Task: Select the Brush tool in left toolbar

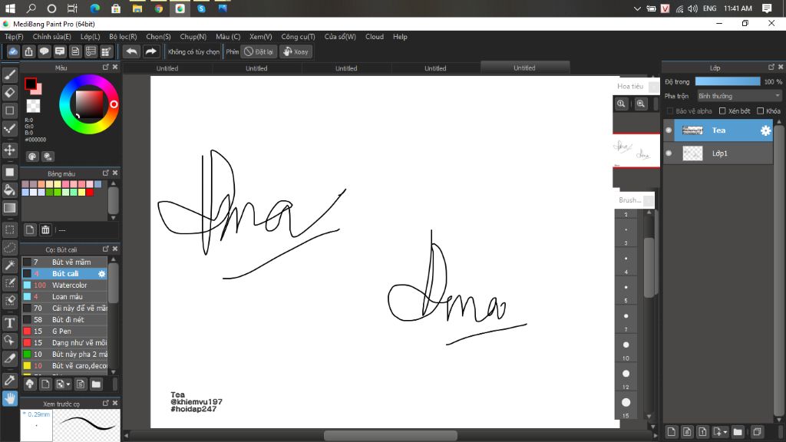Action: 9,75
